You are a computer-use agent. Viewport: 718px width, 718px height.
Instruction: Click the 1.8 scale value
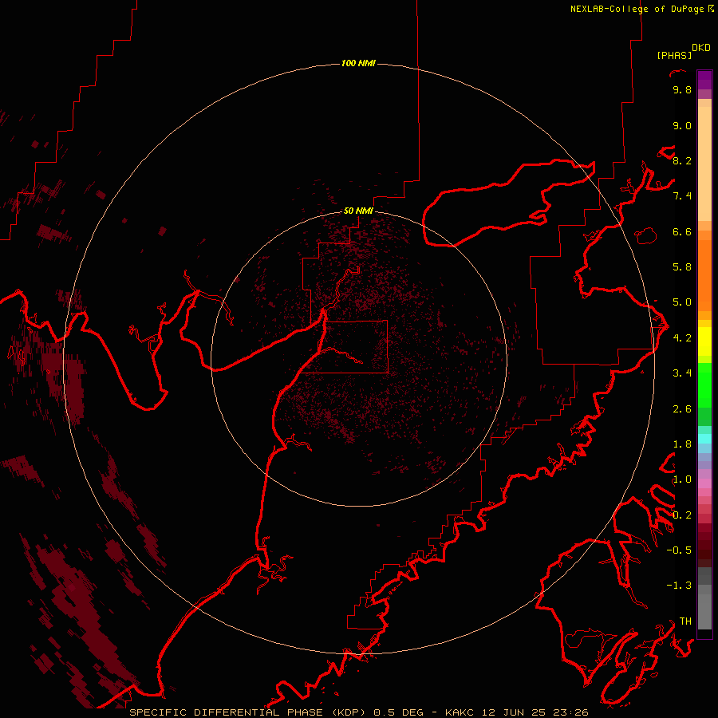682,444
